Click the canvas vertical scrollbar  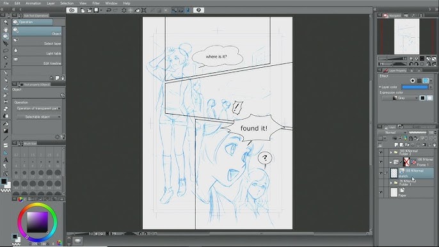click(371, 124)
